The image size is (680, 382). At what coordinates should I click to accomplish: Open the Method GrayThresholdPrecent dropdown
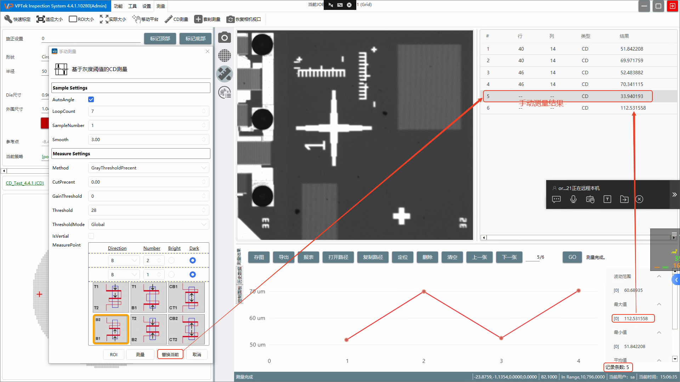point(149,168)
